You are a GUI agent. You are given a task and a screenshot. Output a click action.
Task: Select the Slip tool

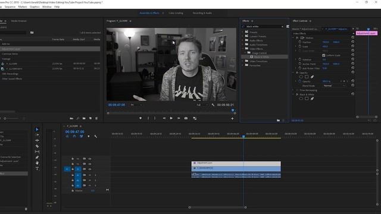point(37,152)
